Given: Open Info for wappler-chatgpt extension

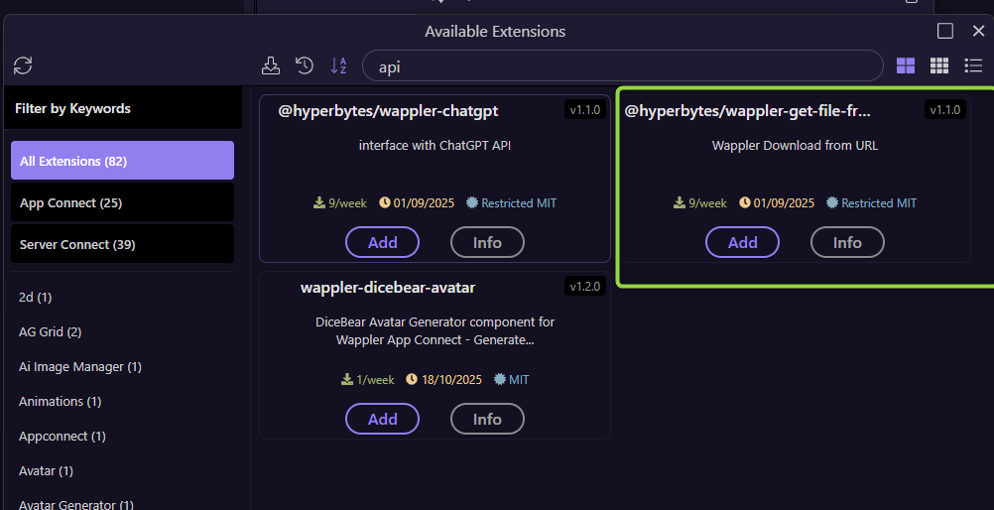Looking at the screenshot, I should [487, 242].
